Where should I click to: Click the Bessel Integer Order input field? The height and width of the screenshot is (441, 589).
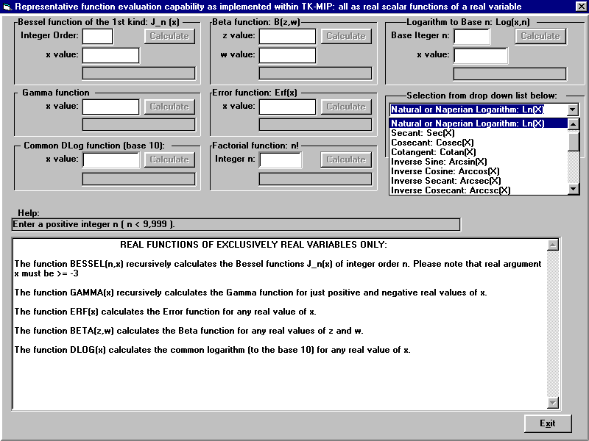pyautogui.click(x=98, y=36)
